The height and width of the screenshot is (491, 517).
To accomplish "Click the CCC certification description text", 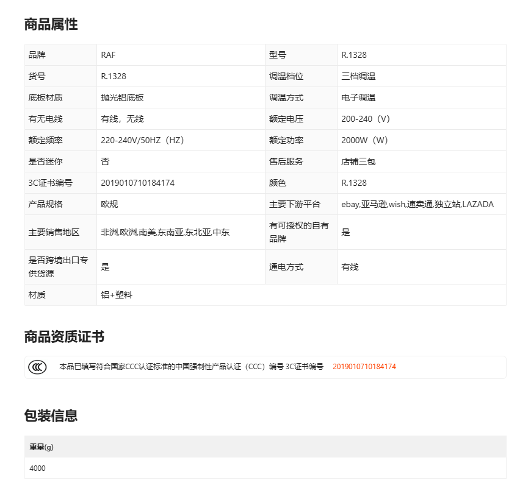I will (190, 367).
